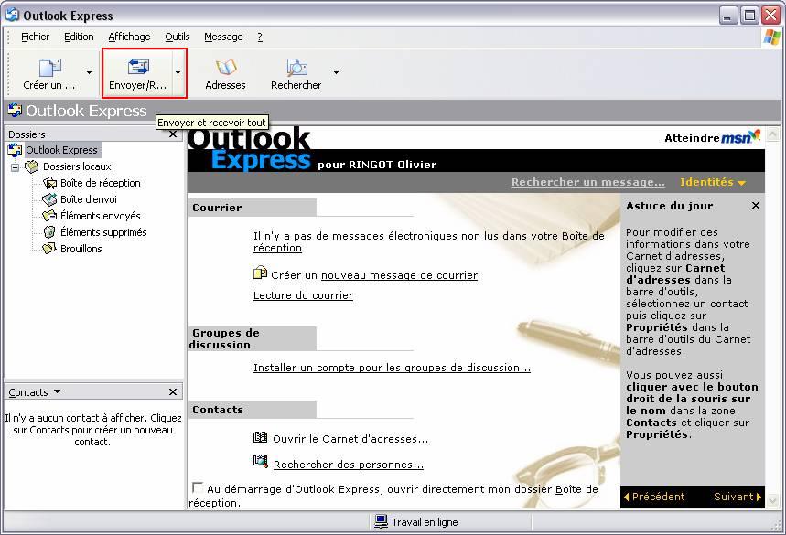The image size is (786, 535).
Task: Click the Windows logo in the menu bar corner
Action: pyautogui.click(x=771, y=37)
